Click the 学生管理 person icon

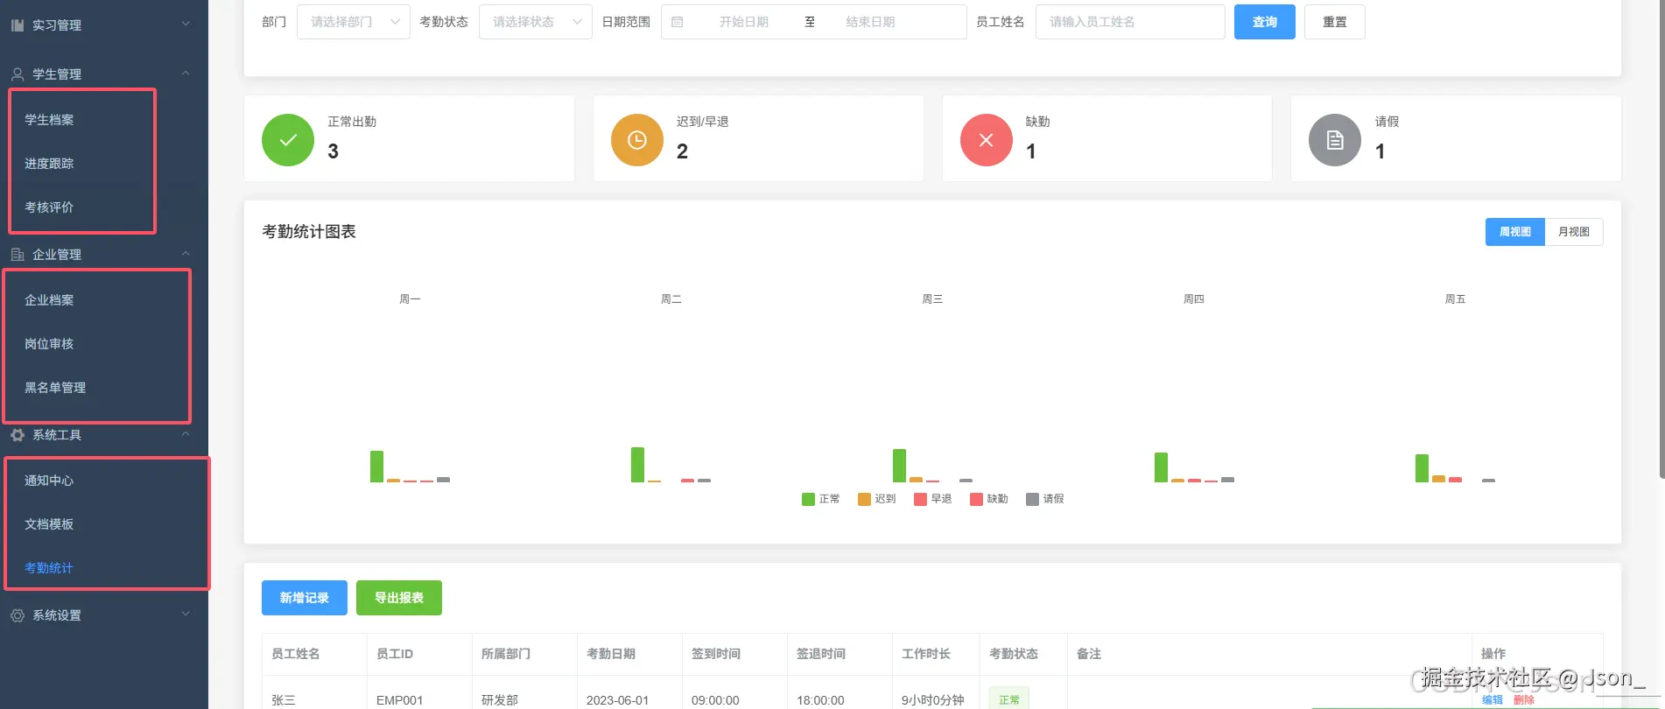[x=18, y=74]
